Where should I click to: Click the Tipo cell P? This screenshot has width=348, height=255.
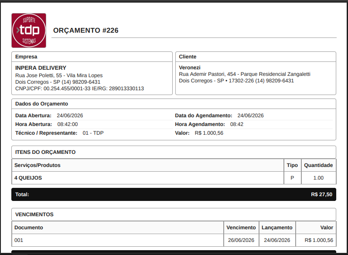tap(292, 178)
